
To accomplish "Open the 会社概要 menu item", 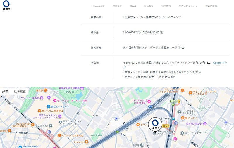I will pyautogui.click(x=149, y=6).
